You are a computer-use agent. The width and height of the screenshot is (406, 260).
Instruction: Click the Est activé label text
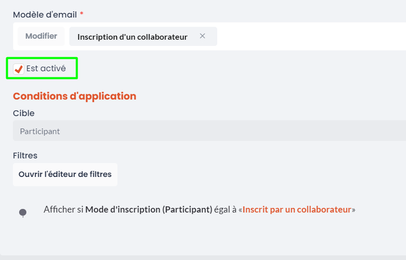pyautogui.click(x=46, y=69)
